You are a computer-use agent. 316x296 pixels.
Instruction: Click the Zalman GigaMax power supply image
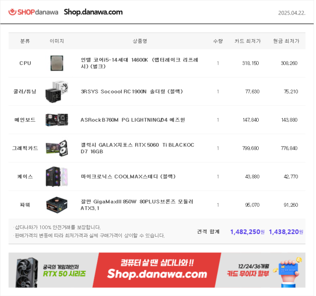[57, 205]
